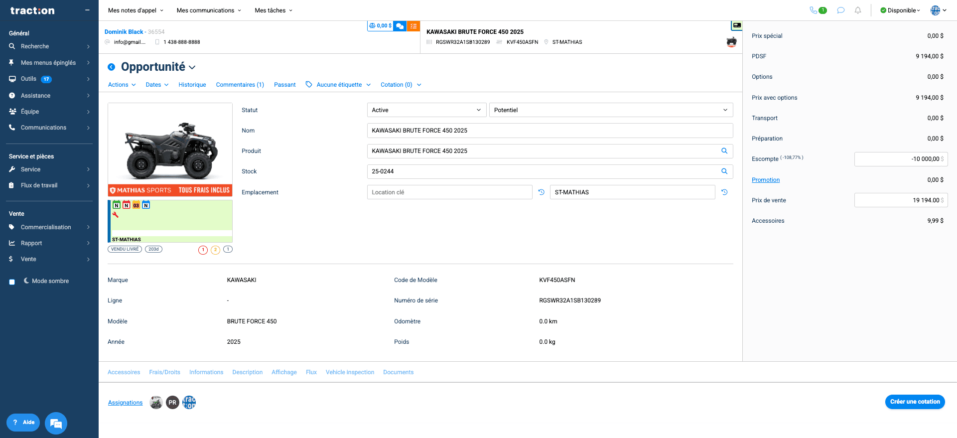Open the Potentiel dropdown

(x=611, y=110)
